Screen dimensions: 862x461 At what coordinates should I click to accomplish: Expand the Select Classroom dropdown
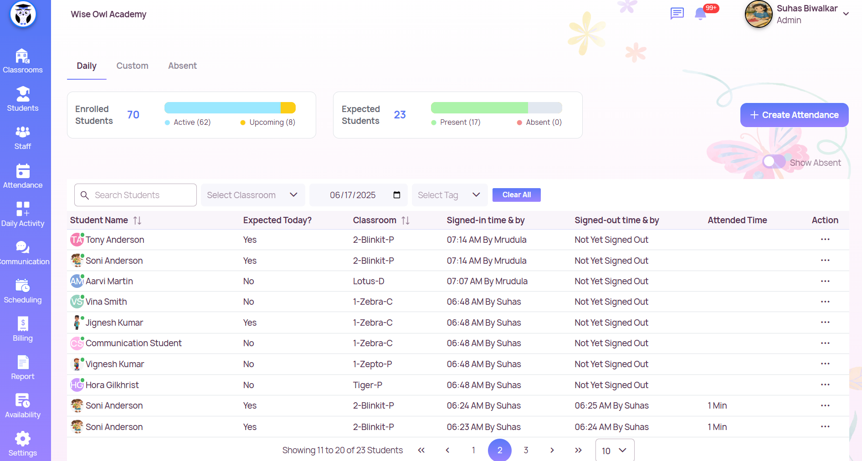[x=252, y=195]
